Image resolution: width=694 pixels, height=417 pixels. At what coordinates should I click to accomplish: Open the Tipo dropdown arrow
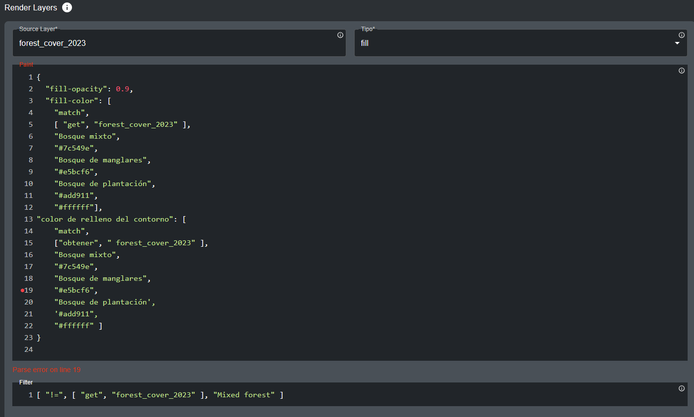677,43
